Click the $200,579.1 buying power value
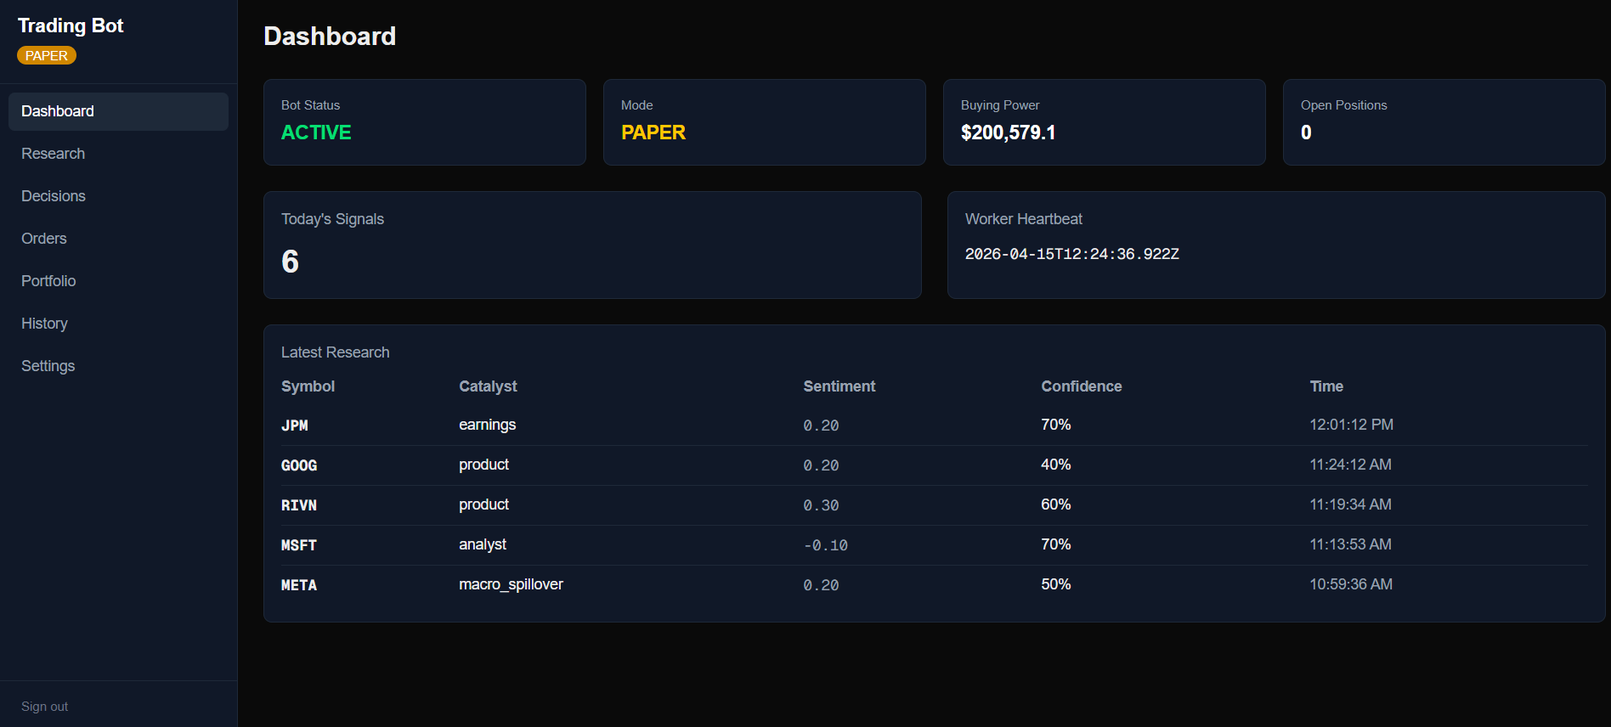1611x727 pixels. 1008,132
